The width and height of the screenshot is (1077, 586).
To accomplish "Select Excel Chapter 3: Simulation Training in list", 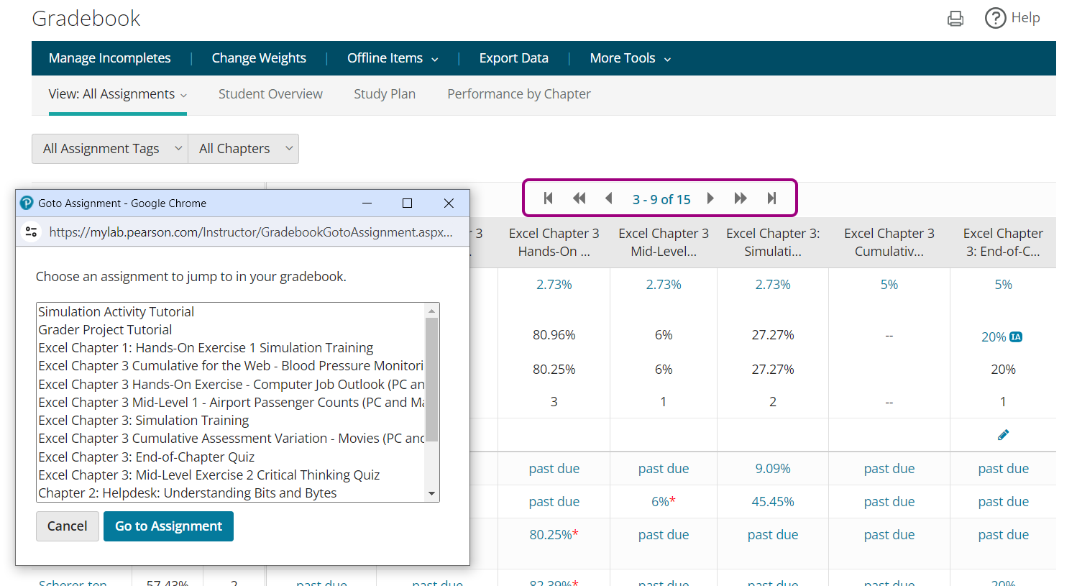I will 231,421.
